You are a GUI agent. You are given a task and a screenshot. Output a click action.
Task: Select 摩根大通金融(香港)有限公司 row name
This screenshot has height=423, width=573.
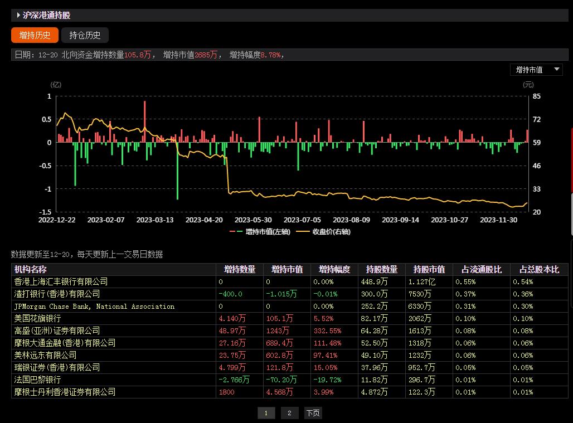coord(65,343)
